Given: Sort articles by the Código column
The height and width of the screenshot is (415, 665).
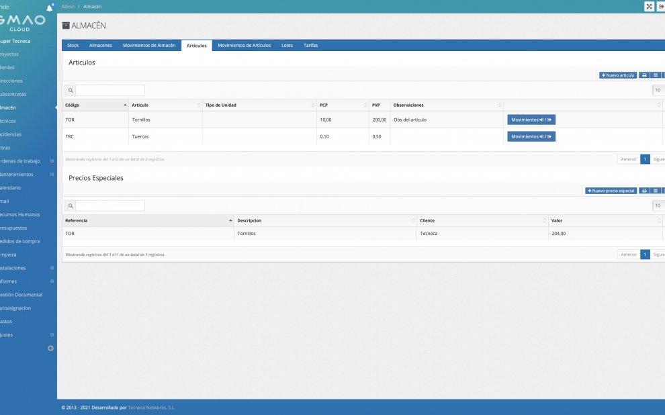Looking at the screenshot, I should [x=95, y=105].
